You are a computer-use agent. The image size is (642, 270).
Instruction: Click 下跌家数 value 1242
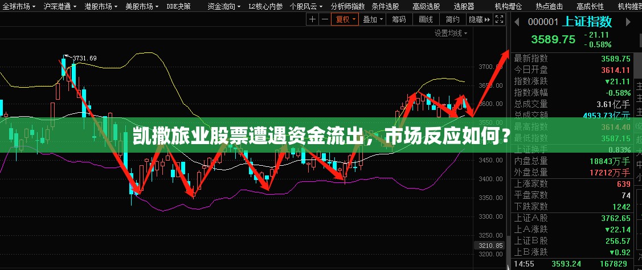point(621,207)
